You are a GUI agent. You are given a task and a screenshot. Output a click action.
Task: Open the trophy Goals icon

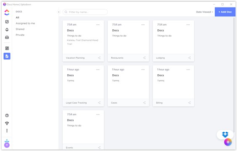(x=7, y=123)
